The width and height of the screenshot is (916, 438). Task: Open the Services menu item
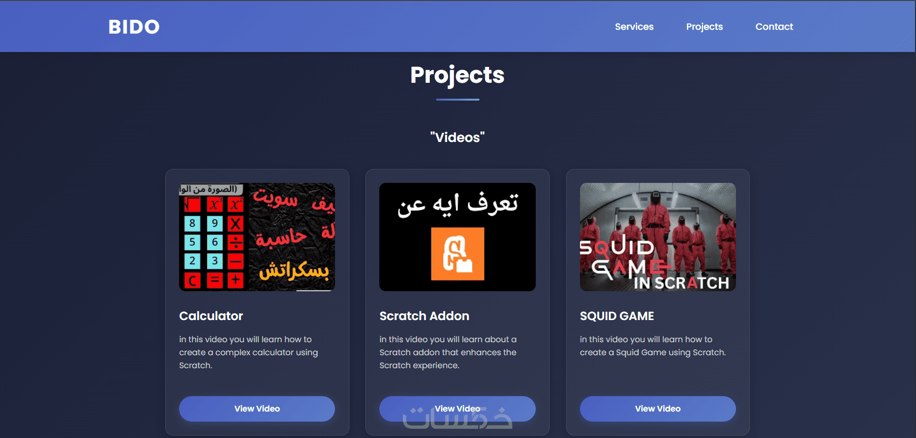coord(634,27)
